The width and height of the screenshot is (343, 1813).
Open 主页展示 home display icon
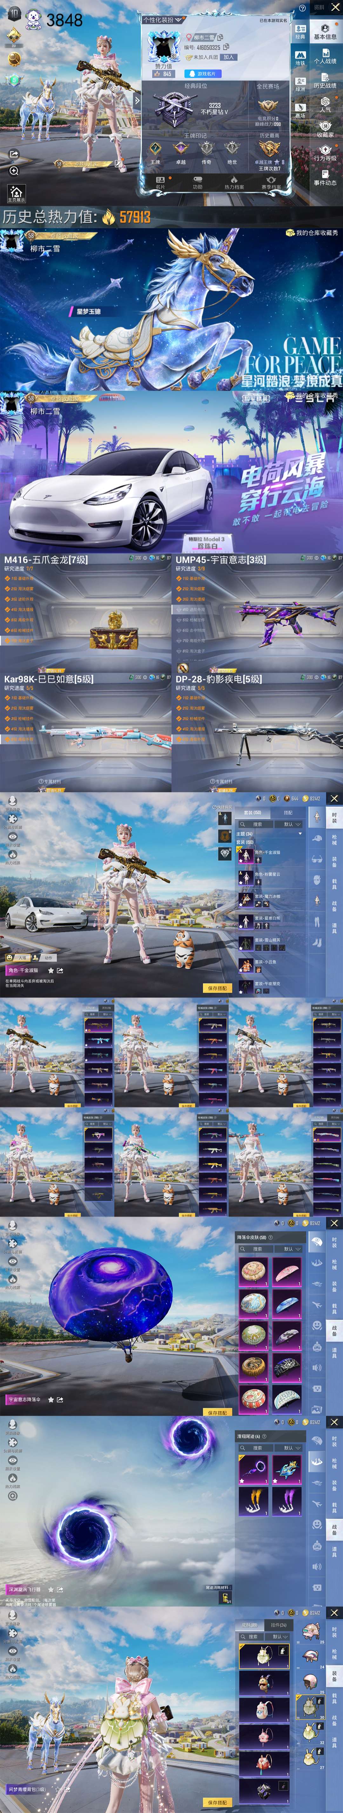coord(16,194)
